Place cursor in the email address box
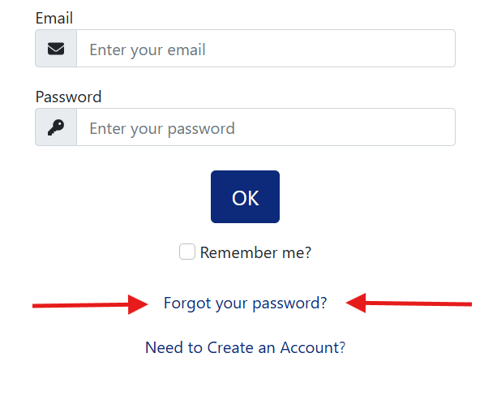Screen dimensions: 497x396 point(265,49)
